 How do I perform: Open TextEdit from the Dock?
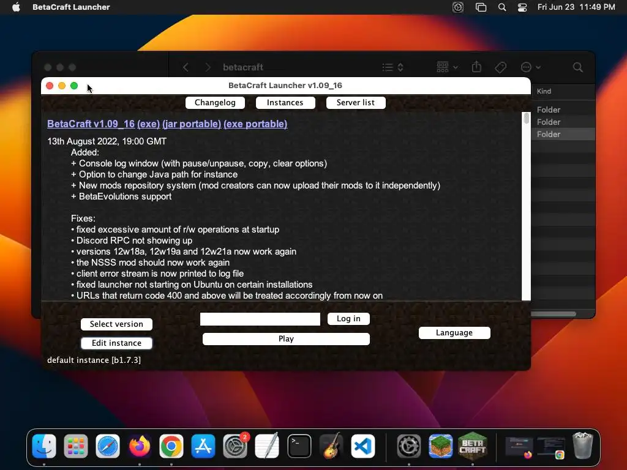(x=267, y=446)
